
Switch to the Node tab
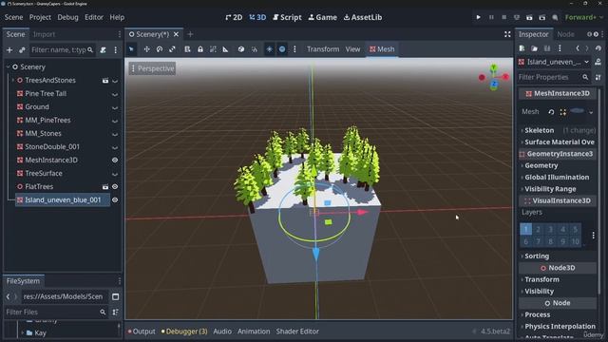pyautogui.click(x=565, y=34)
